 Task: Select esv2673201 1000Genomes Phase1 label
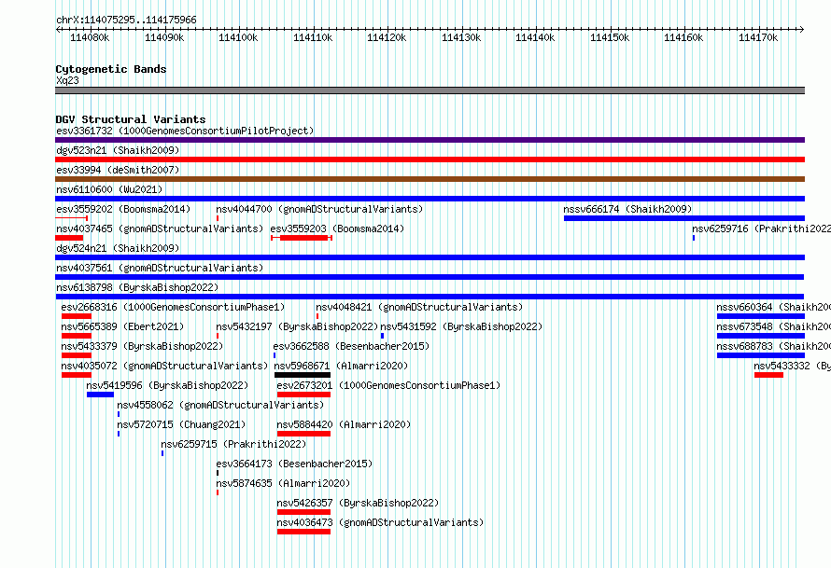388,385
